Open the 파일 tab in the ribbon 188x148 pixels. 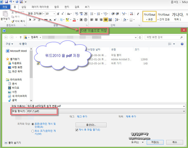[5, 7]
